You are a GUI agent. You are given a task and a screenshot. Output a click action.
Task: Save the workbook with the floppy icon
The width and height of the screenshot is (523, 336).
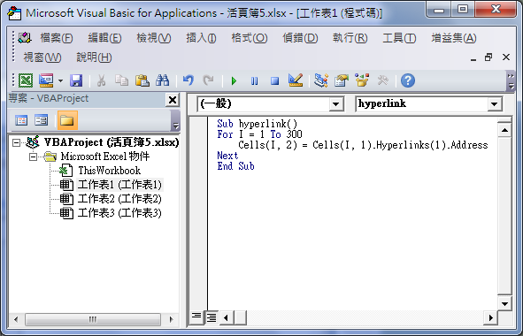click(x=76, y=80)
